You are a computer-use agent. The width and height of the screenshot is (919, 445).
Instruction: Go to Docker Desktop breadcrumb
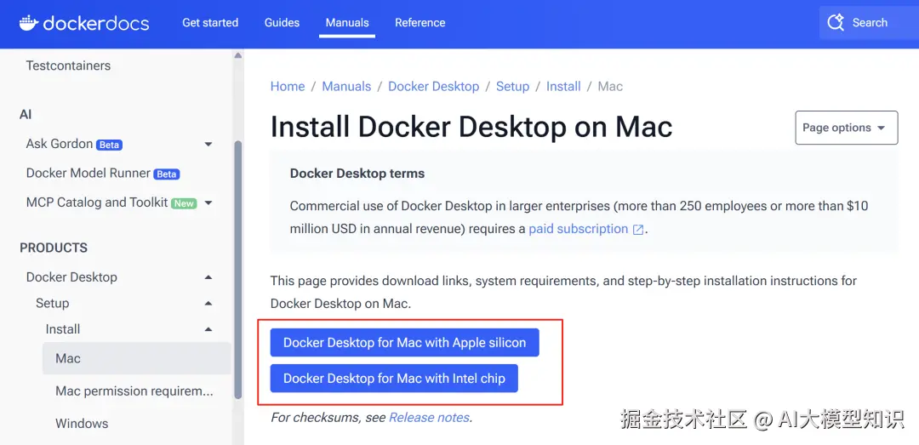(434, 87)
